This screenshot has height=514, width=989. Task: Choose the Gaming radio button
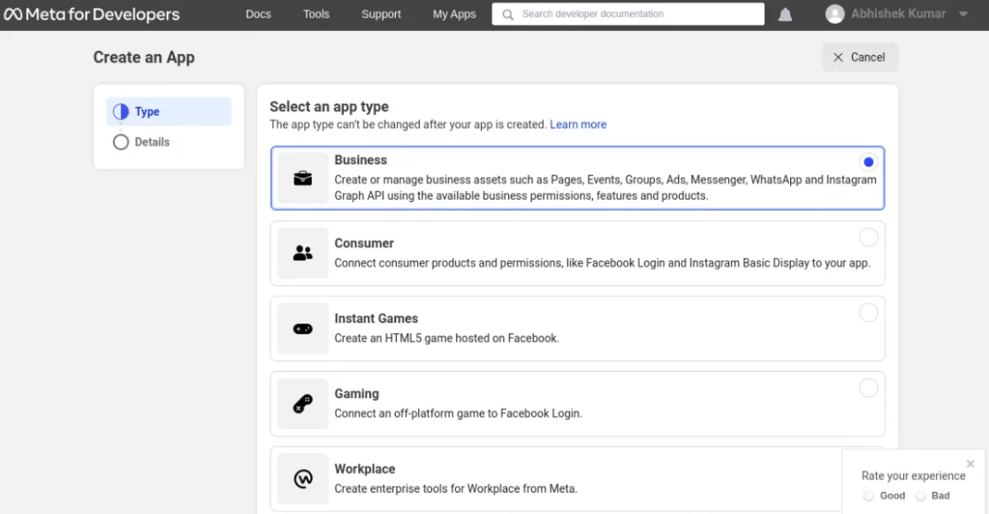pyautogui.click(x=868, y=388)
